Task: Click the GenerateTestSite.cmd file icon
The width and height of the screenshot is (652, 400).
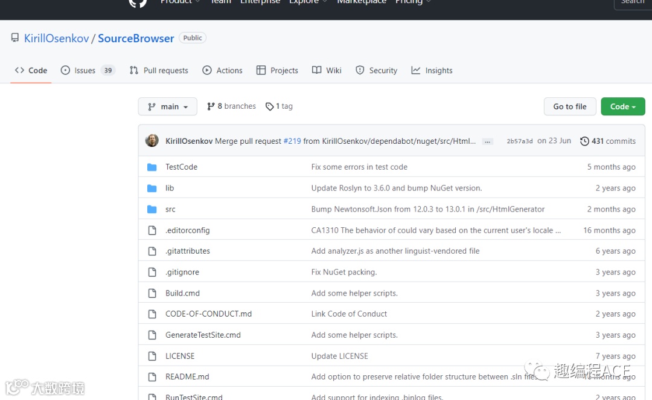Action: coord(152,335)
